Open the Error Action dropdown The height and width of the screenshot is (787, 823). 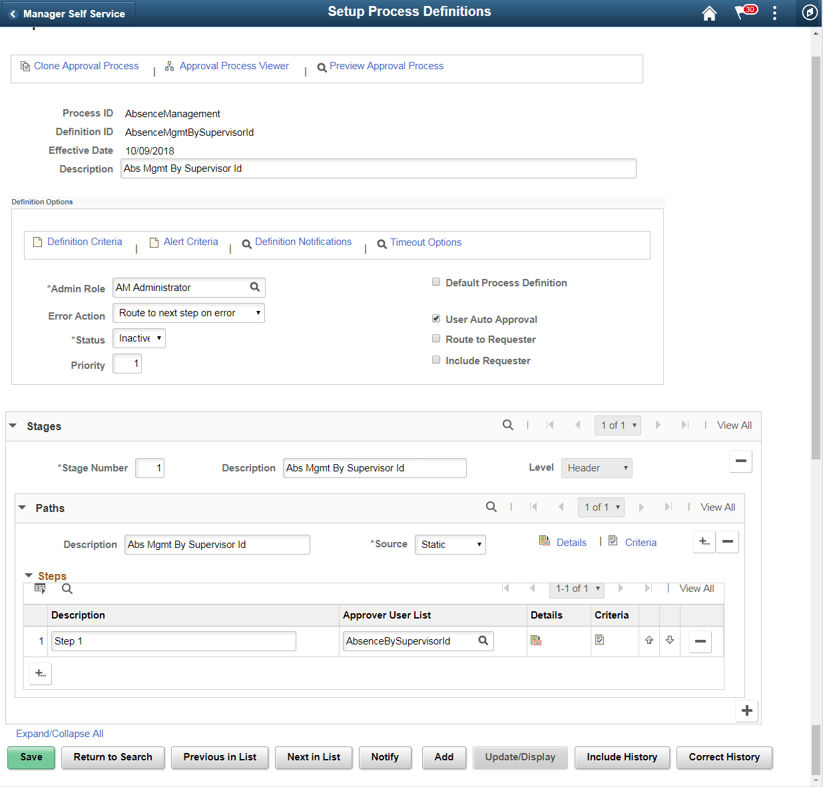pos(188,312)
